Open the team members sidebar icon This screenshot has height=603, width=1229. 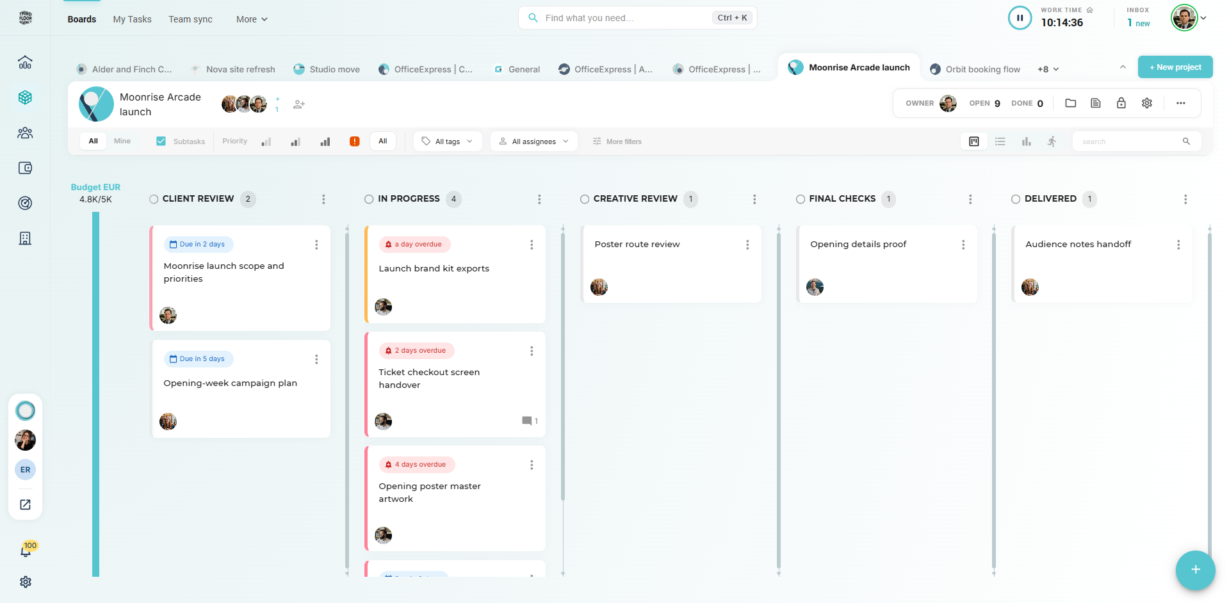[25, 133]
